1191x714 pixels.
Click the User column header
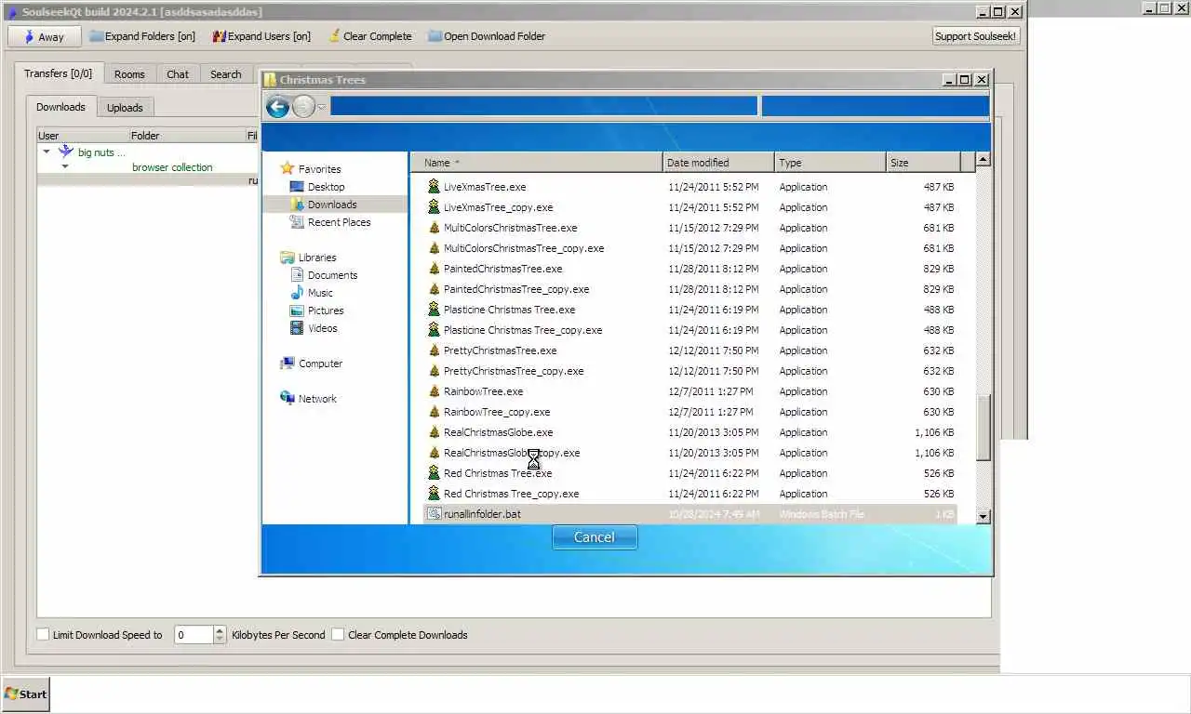point(82,136)
